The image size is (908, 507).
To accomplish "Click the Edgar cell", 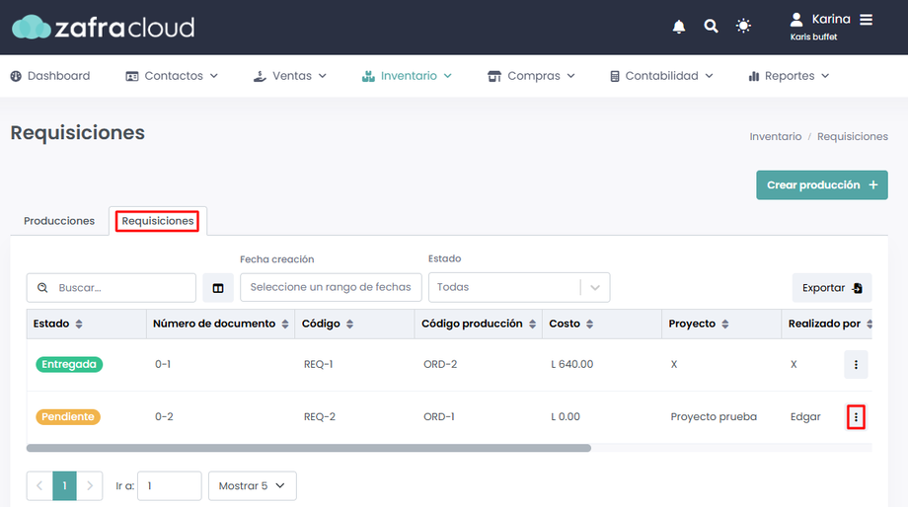I will tap(805, 416).
